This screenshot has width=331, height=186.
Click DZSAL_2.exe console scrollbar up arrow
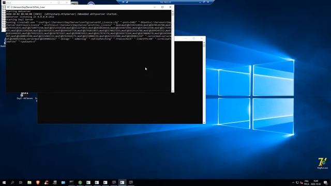coord(173,11)
